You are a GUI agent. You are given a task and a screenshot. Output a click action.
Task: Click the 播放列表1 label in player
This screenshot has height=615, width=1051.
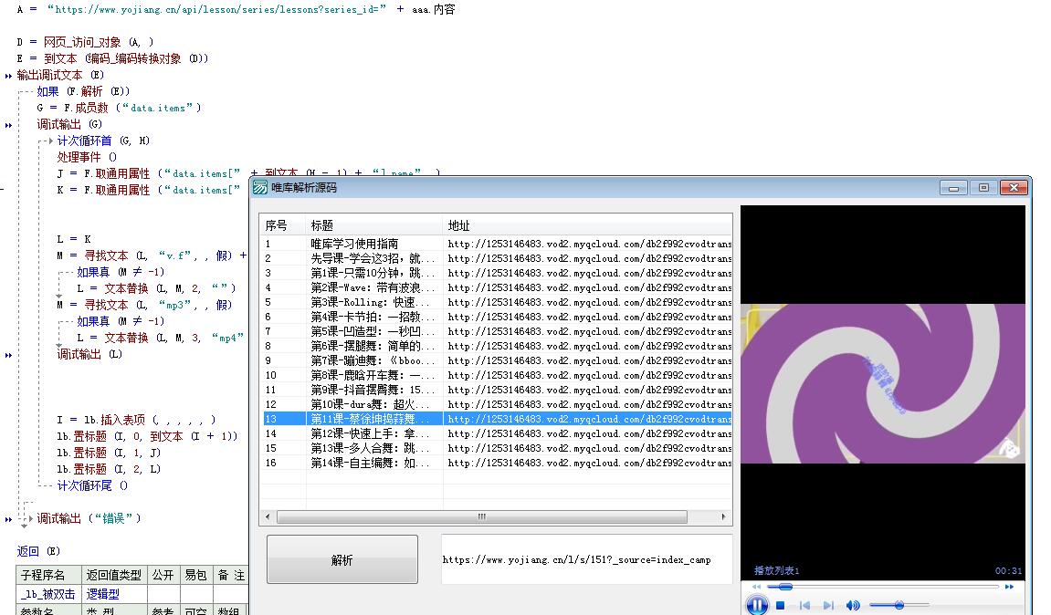coord(776,571)
